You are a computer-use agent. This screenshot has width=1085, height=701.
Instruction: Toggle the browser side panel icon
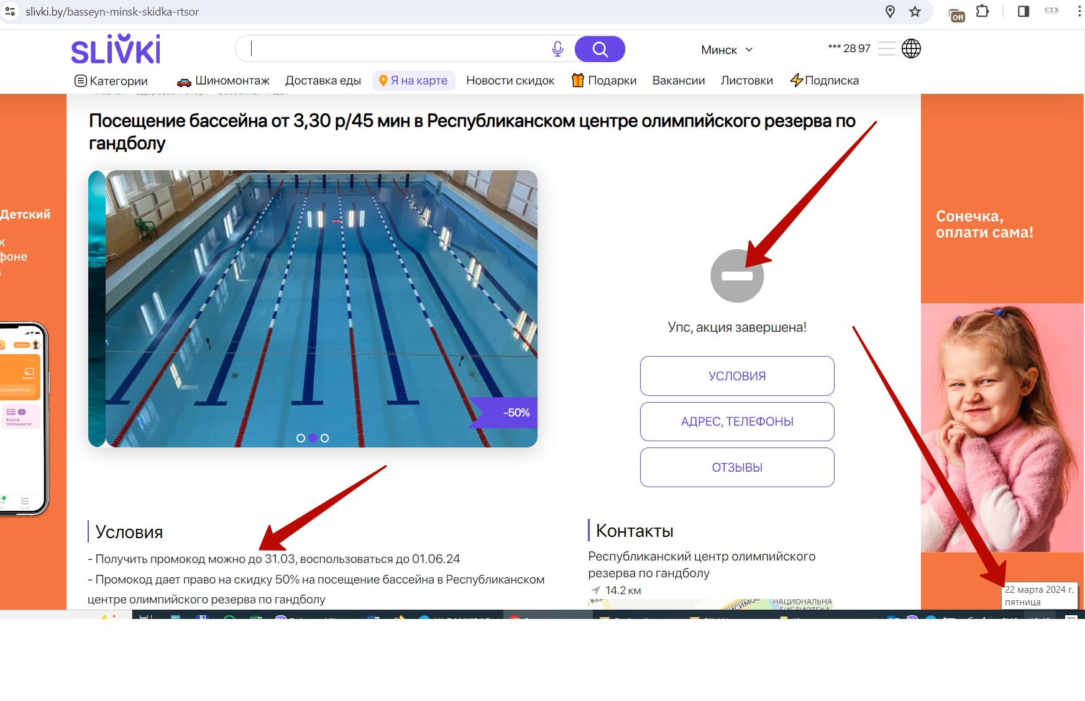(x=1023, y=12)
